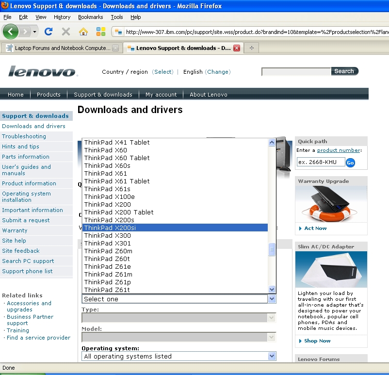Choose ThinkPad X61 Tablet from the list
The width and height of the screenshot is (389, 375).
(x=175, y=181)
